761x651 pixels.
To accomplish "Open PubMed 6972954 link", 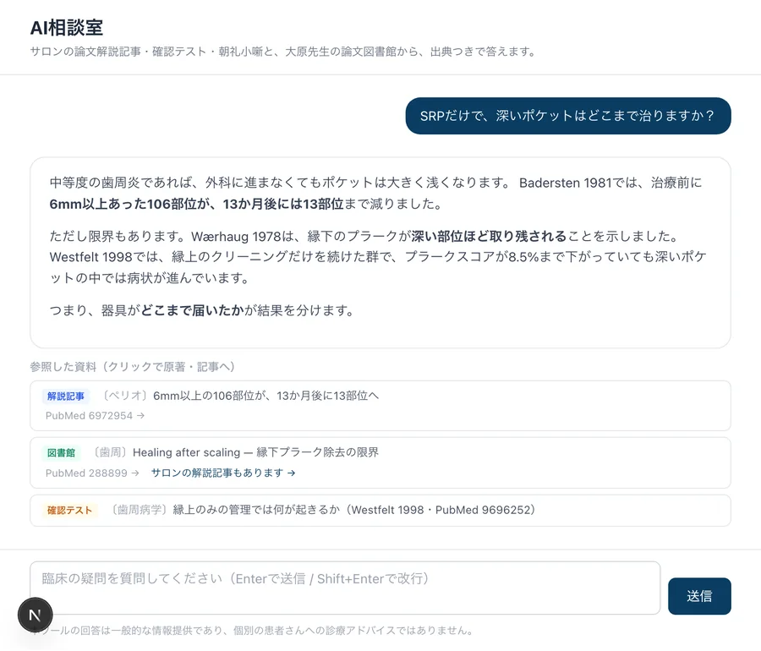I will click(x=95, y=416).
